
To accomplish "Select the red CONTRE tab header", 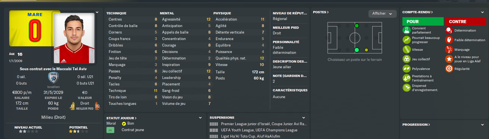I will [465, 21].
